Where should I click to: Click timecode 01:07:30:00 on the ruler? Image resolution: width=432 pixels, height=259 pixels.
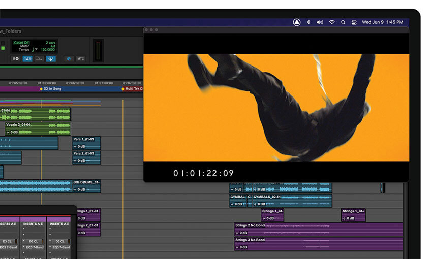tap(132, 83)
